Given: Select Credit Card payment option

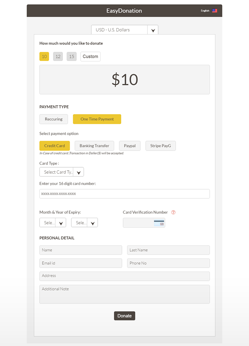Looking at the screenshot, I should 55,146.
